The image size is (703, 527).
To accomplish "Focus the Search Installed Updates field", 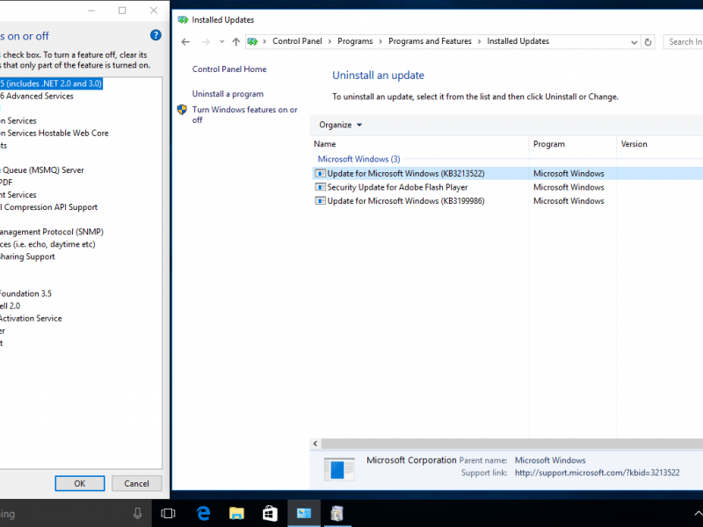I will tap(684, 41).
